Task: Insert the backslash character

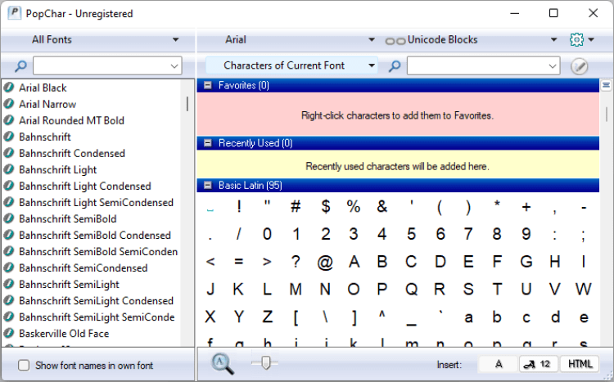Action: coord(325,317)
